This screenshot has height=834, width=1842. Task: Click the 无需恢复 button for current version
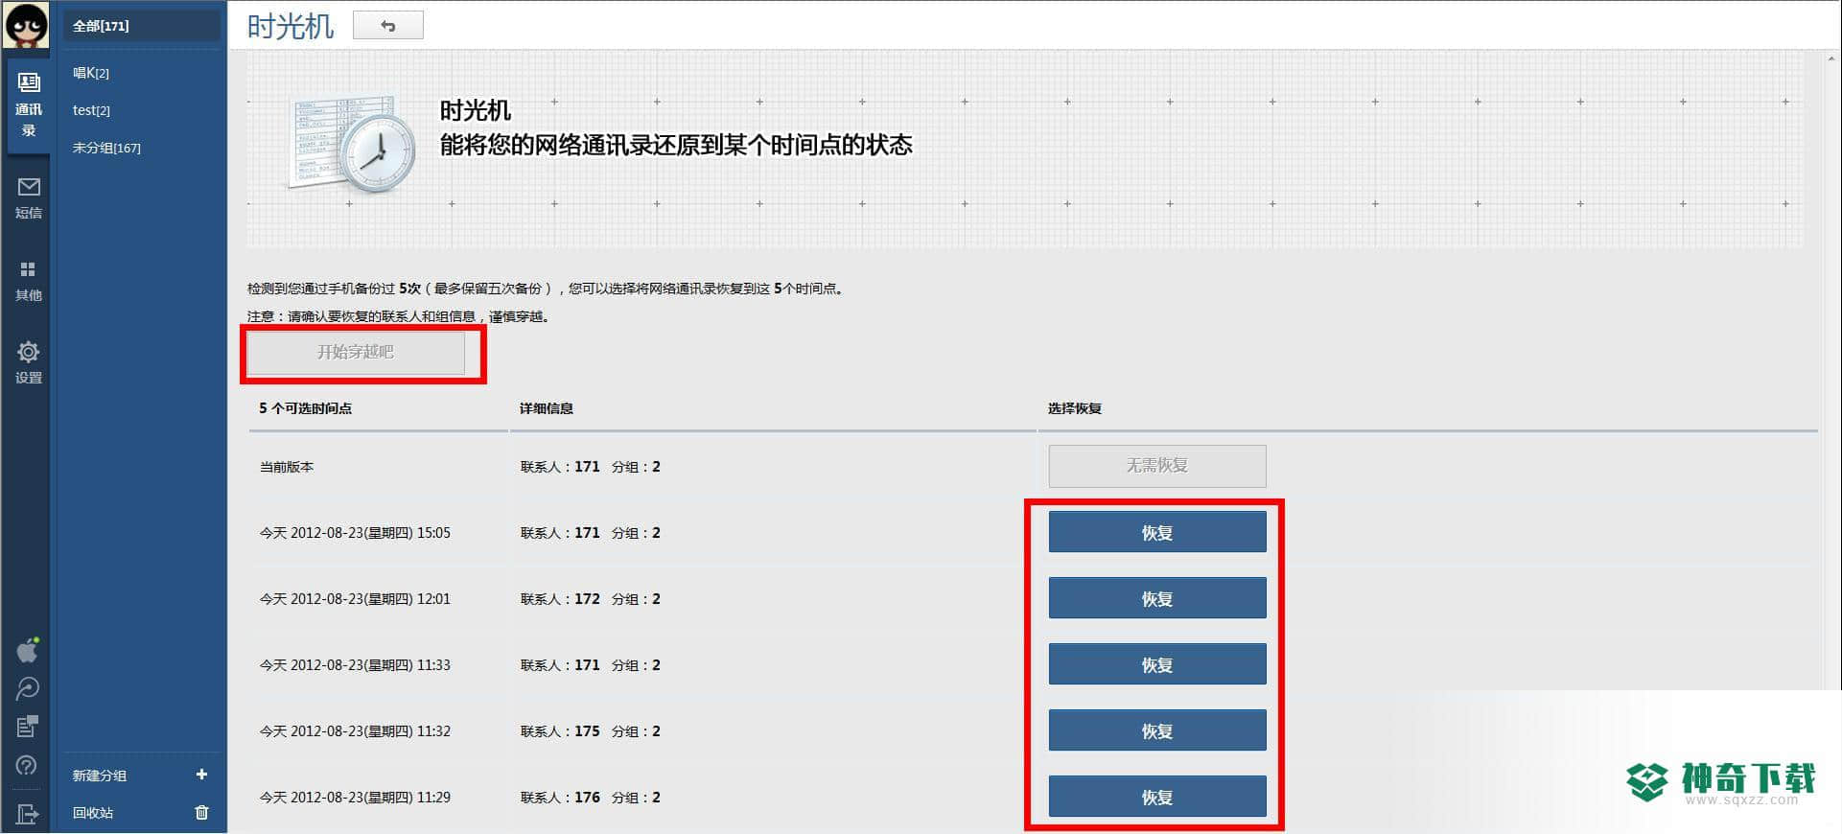1157,466
